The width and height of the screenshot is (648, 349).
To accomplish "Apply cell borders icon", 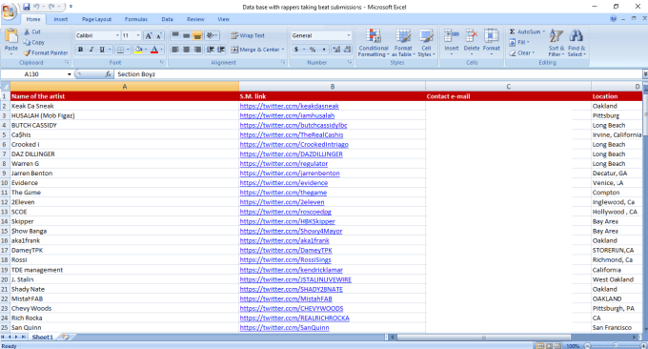I will pyautogui.click(x=120, y=50).
